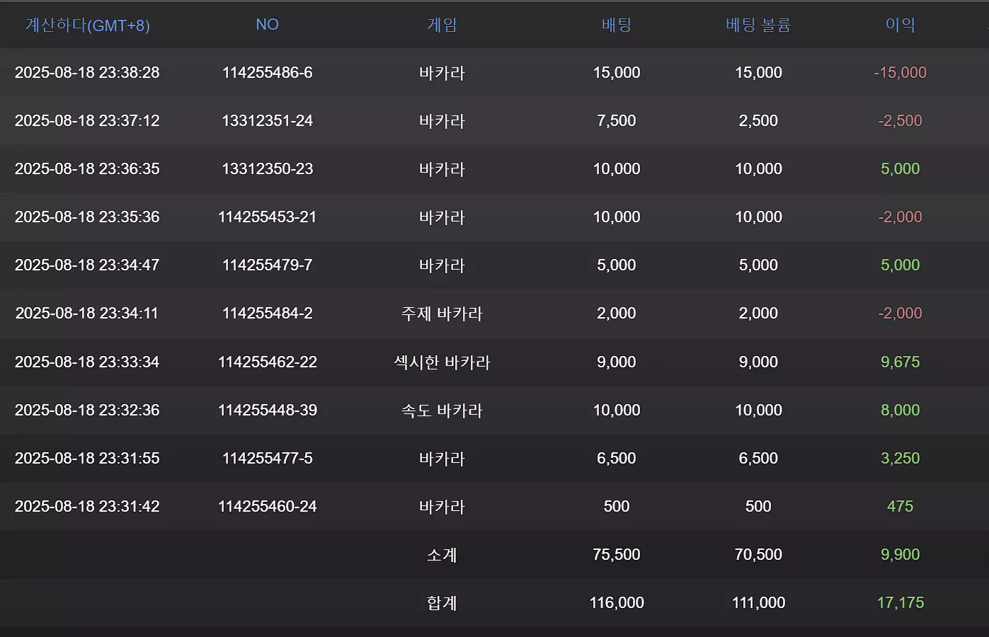Open bet number 114255479-7

267,265
